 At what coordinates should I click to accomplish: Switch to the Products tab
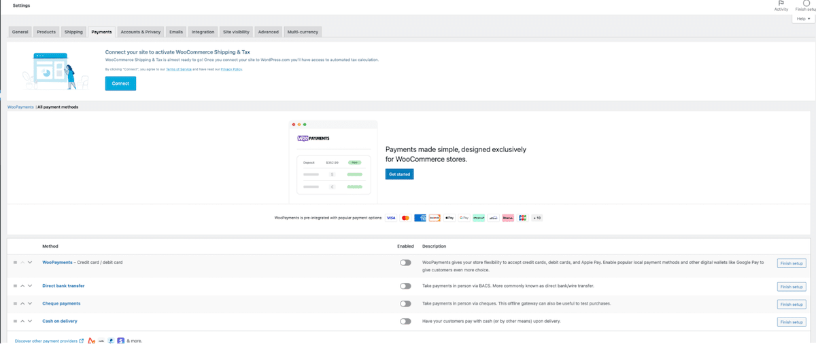click(x=46, y=32)
